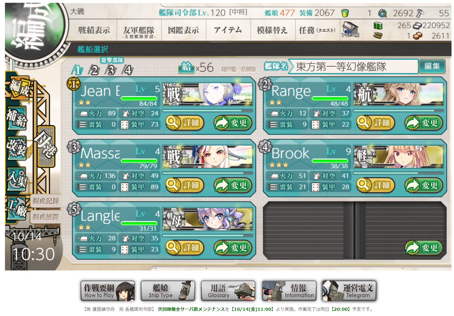The width and height of the screenshot is (454, 316).
Task: Return to 母港 home port
Action: (x=46, y=146)
